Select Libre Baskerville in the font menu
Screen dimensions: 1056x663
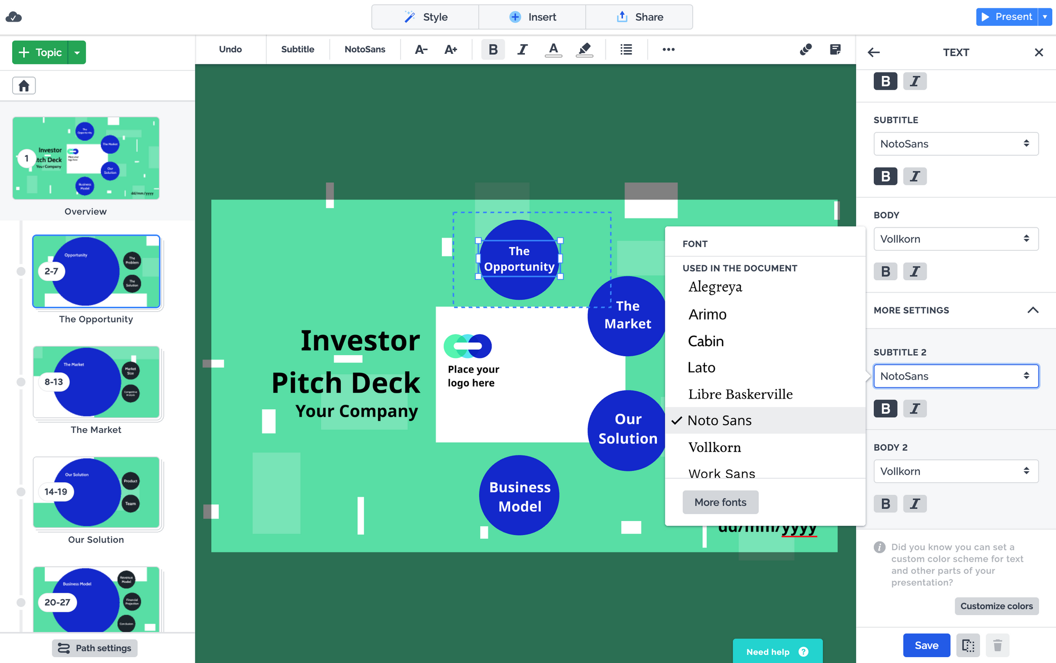[740, 394]
